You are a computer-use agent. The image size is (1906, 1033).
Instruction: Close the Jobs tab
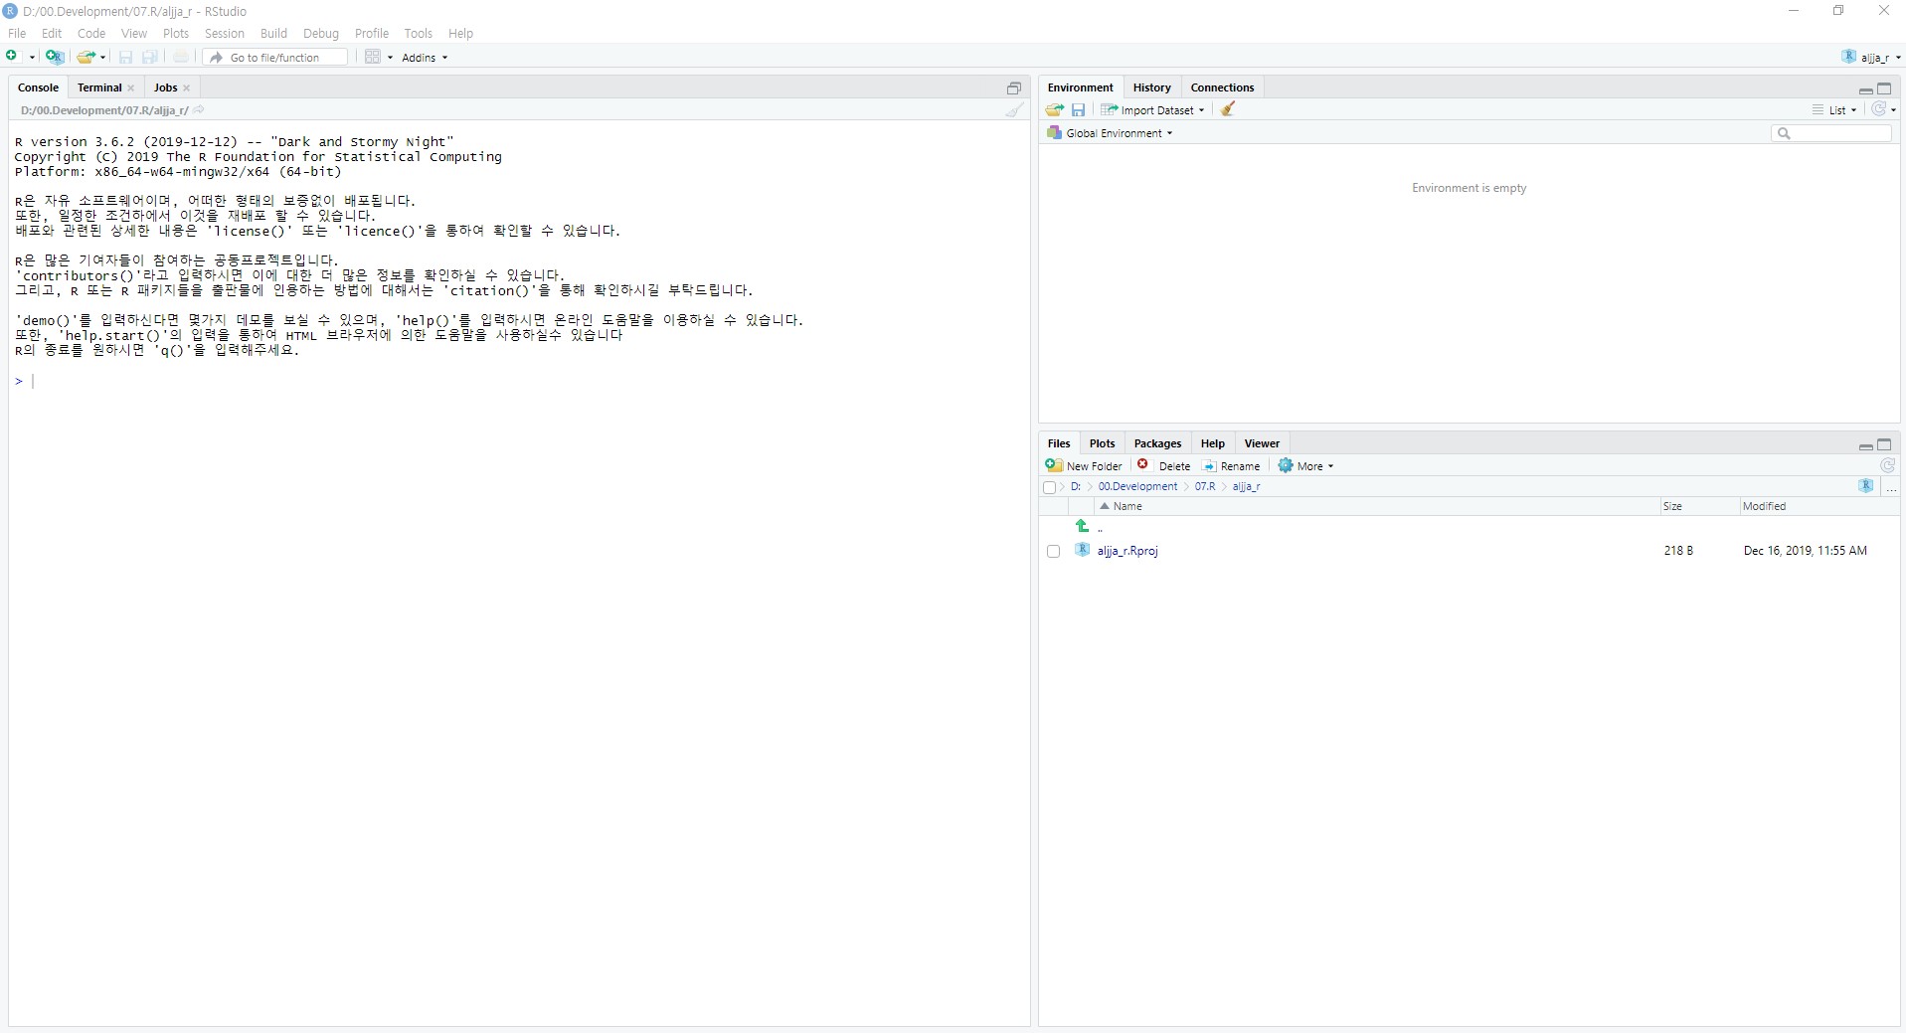(186, 88)
